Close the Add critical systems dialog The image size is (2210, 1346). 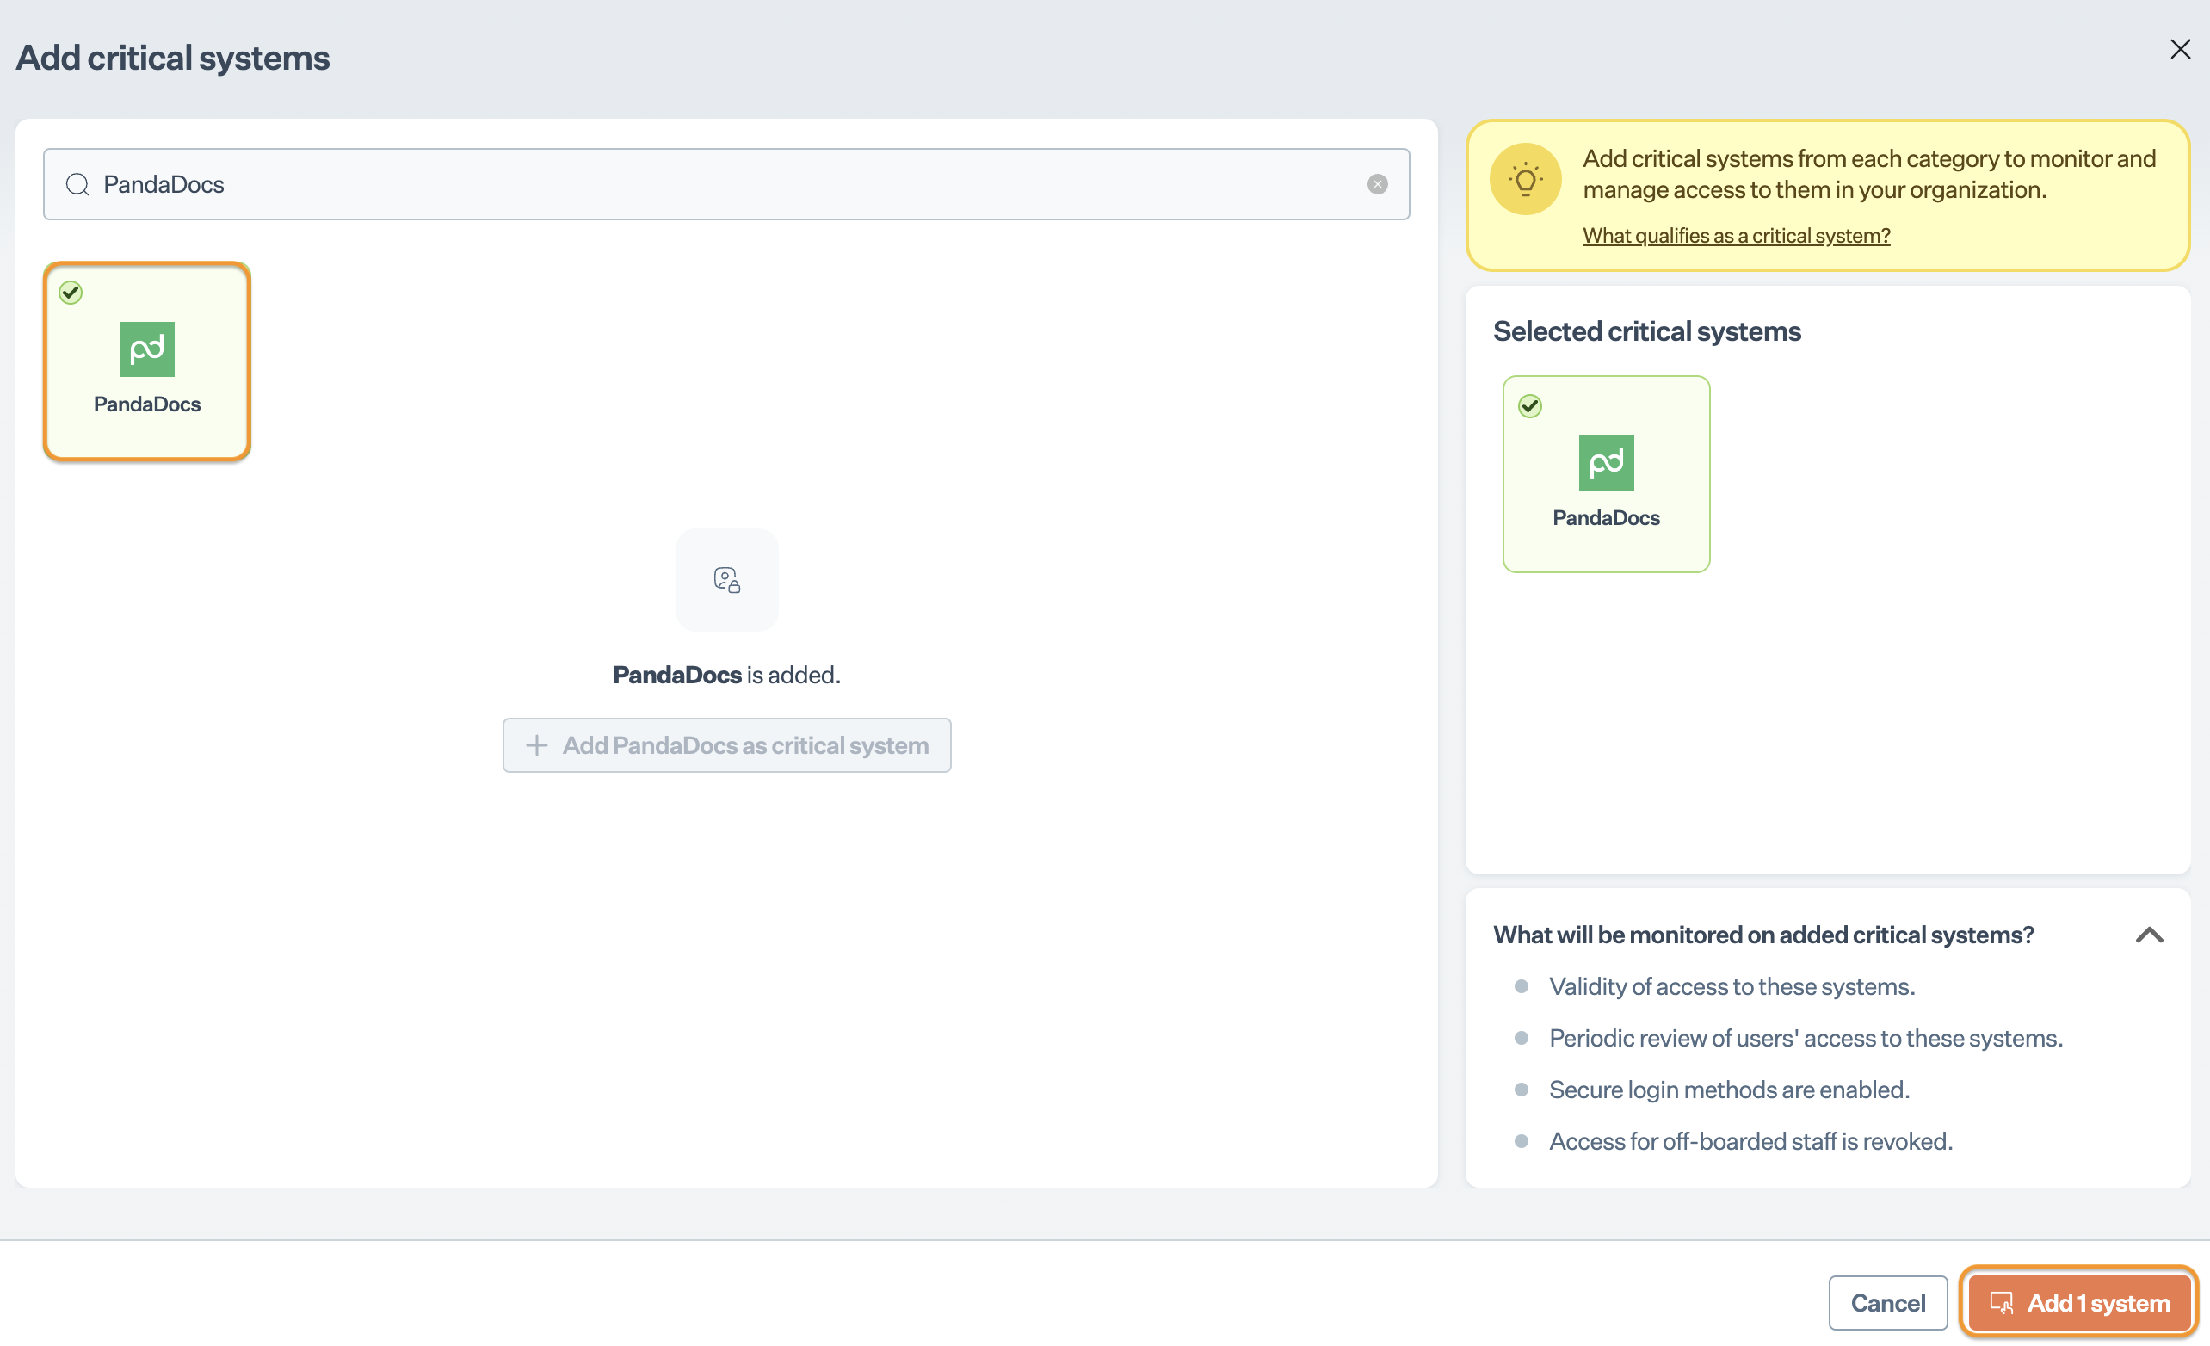[2180, 49]
